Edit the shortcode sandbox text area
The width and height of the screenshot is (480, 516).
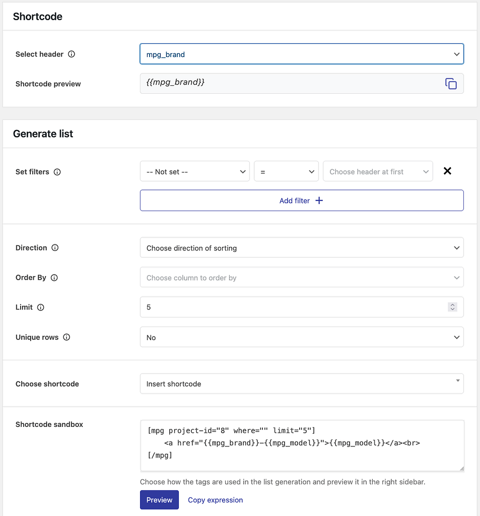(301, 445)
